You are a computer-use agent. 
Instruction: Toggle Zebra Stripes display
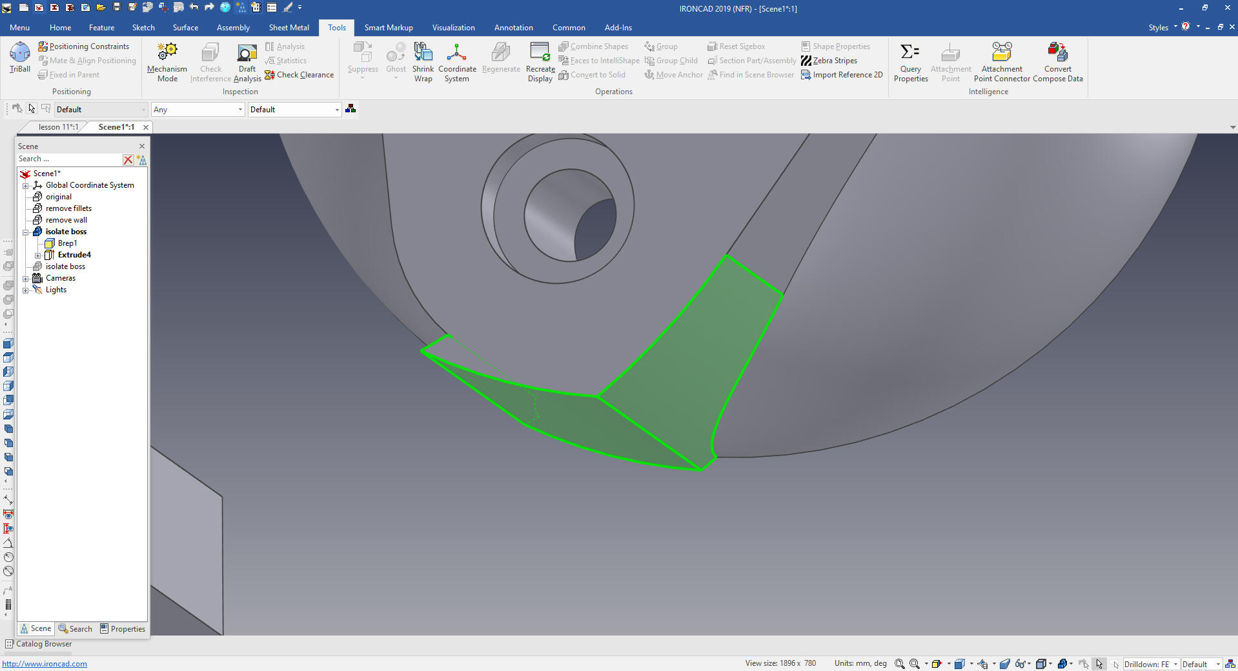coord(829,61)
